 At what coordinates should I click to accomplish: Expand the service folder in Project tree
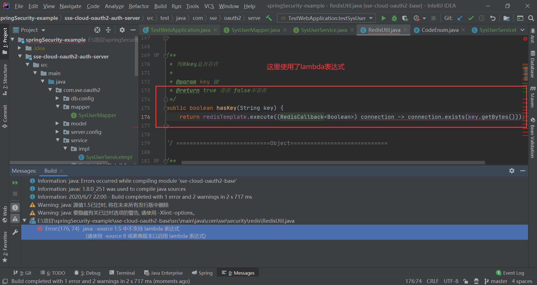(58, 140)
